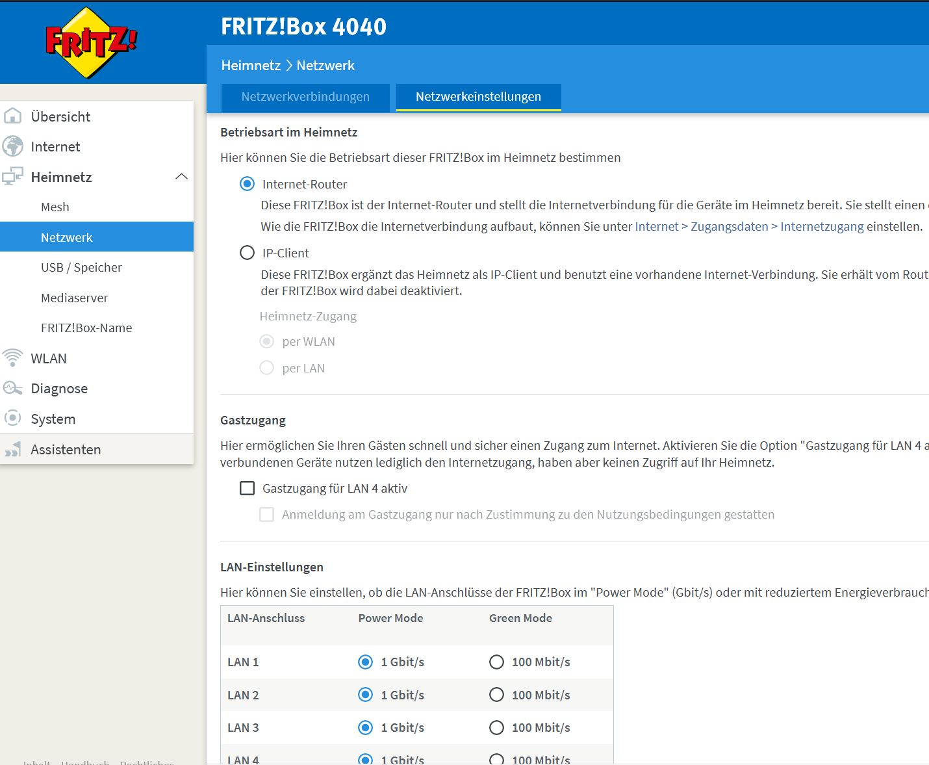
Task: Click the Heimnetz computers icon
Action: (12, 177)
